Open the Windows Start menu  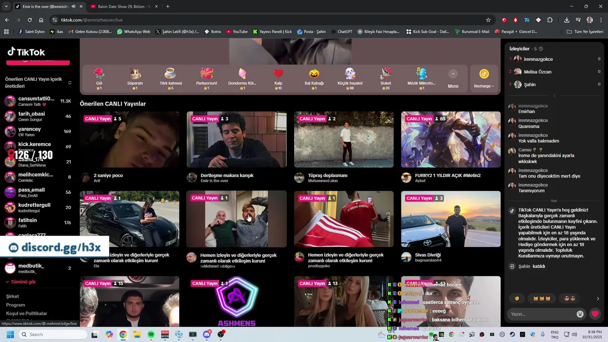point(9,334)
